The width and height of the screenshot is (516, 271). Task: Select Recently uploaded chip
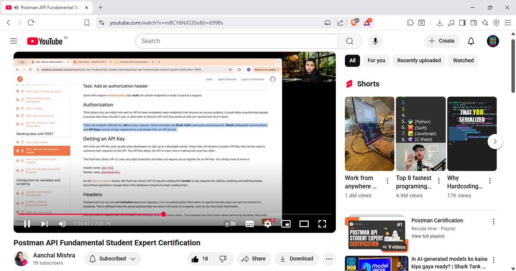click(419, 61)
